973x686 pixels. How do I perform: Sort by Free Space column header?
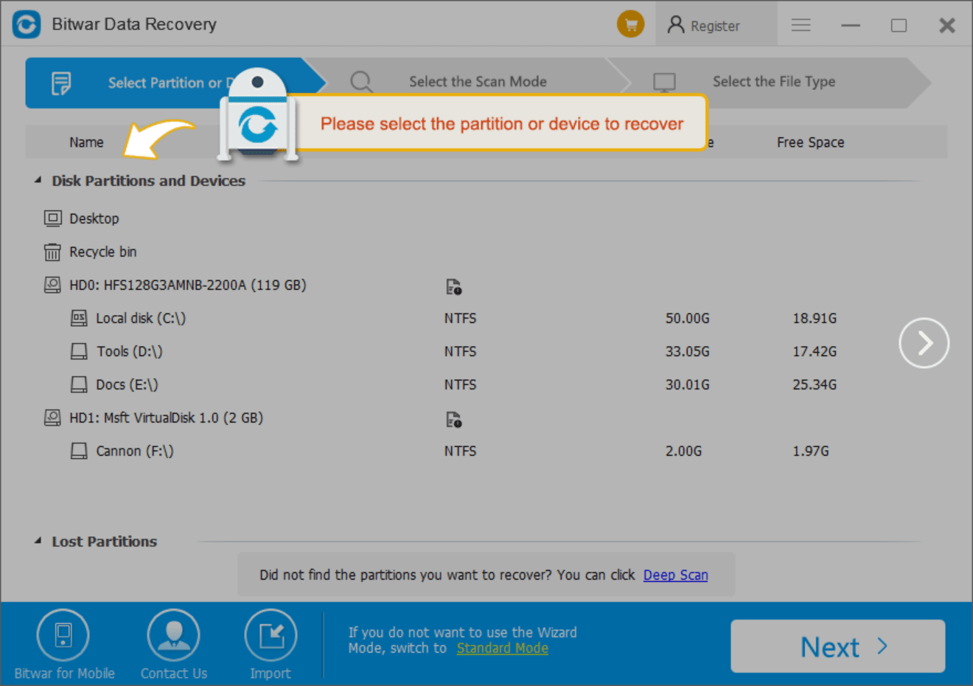[810, 142]
